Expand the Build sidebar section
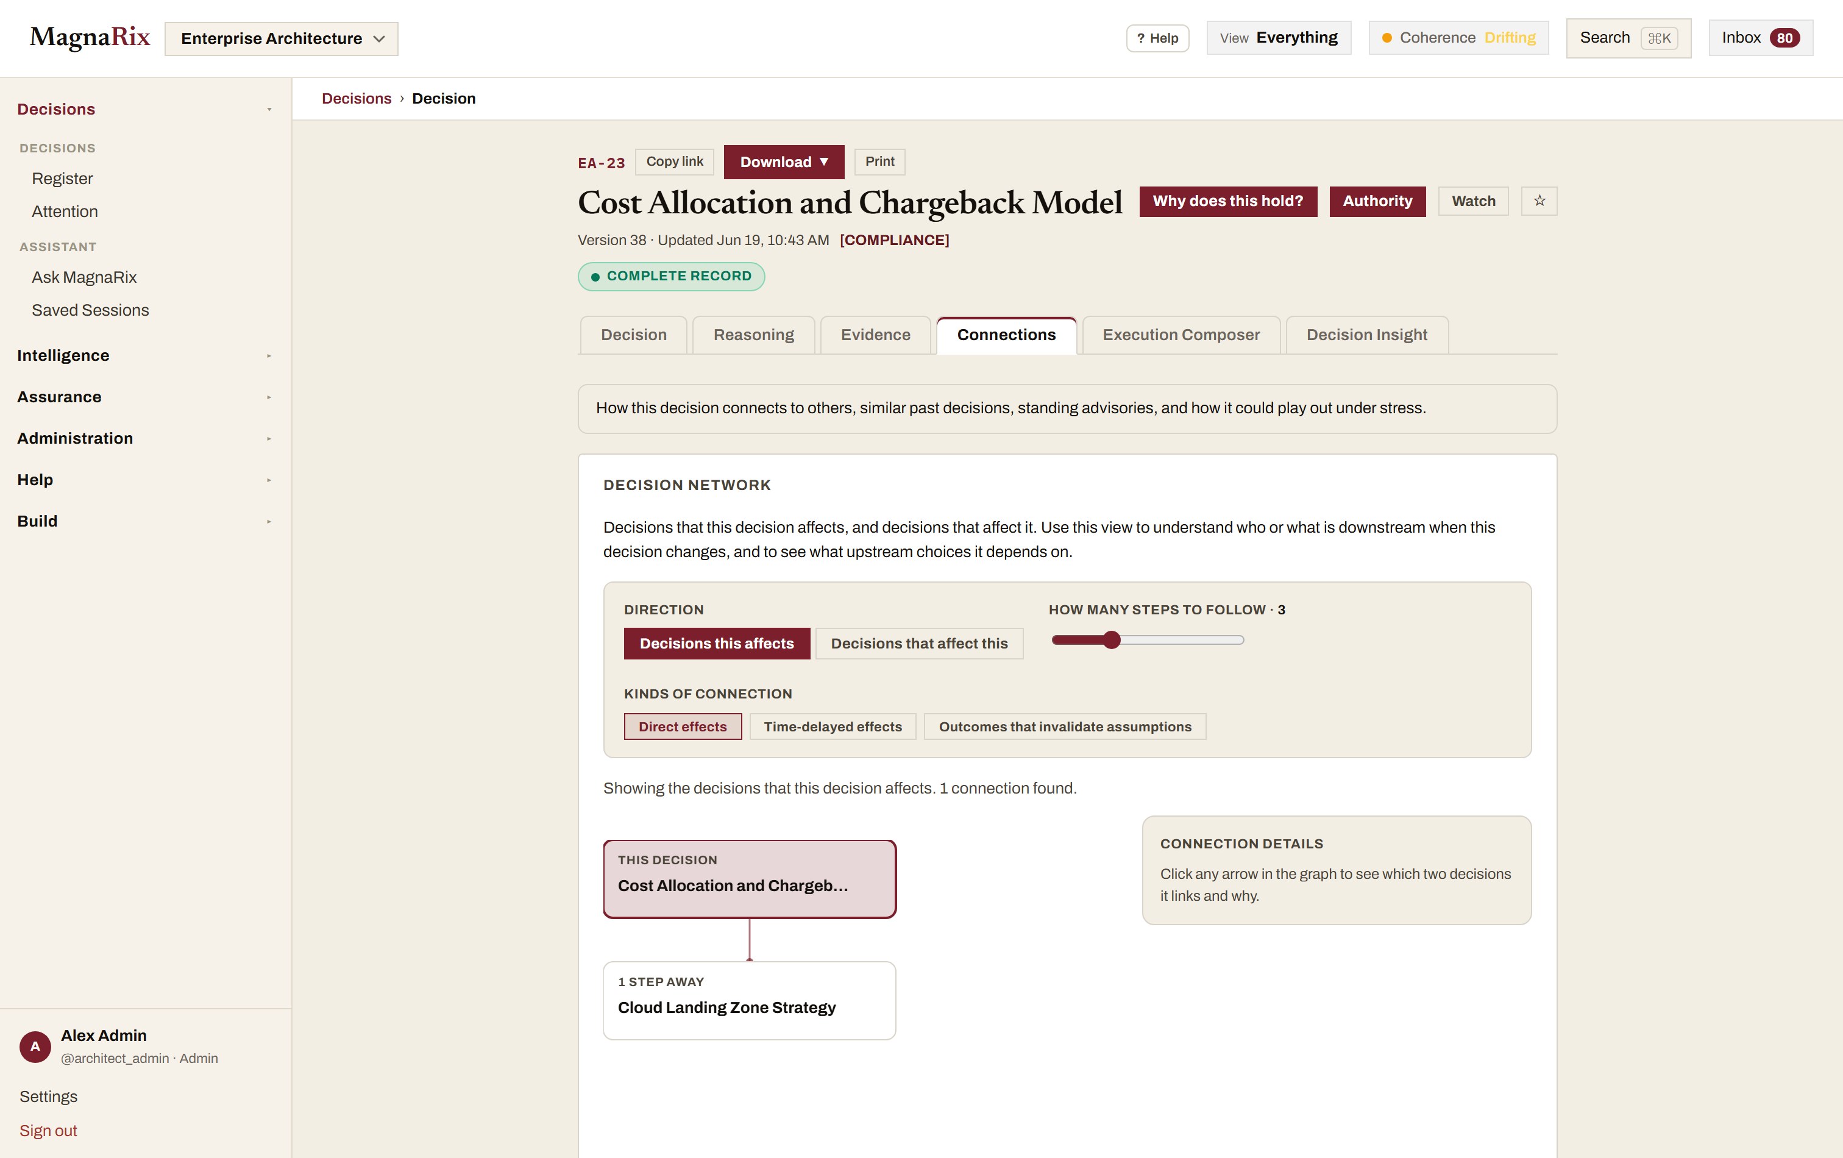Image resolution: width=1843 pixels, height=1158 pixels. tap(146, 520)
